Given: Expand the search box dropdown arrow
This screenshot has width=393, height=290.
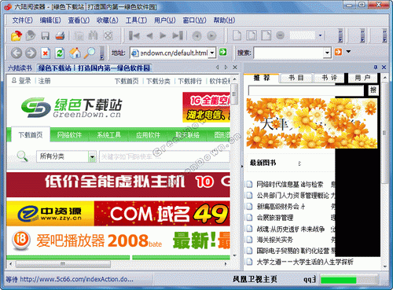Looking at the screenshot, I should [x=327, y=53].
